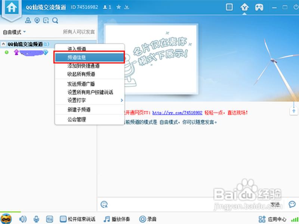The height and width of the screenshot is (224, 299).
Task: Open the emoji picker in chat input
Action: point(104,204)
